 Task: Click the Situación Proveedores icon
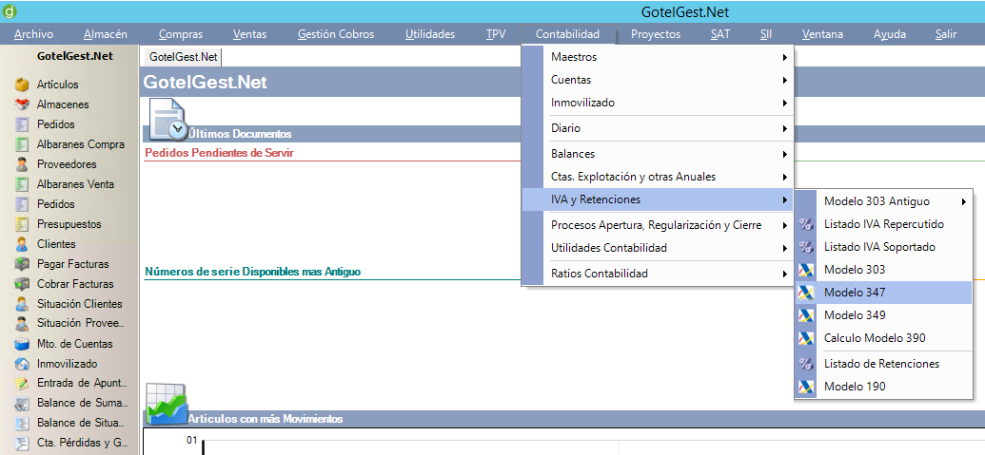(x=23, y=324)
